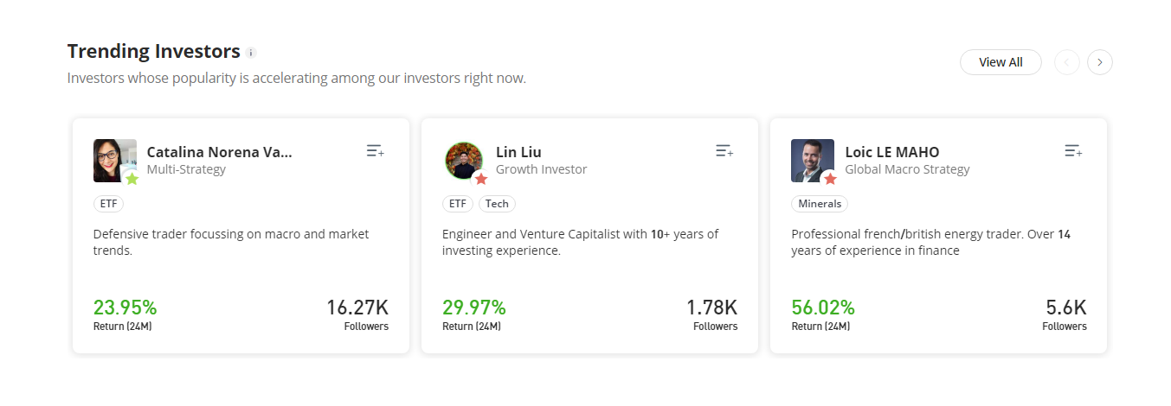Select the Tech tag on Lin Liu's card
The width and height of the screenshot is (1171, 406).
click(x=497, y=204)
